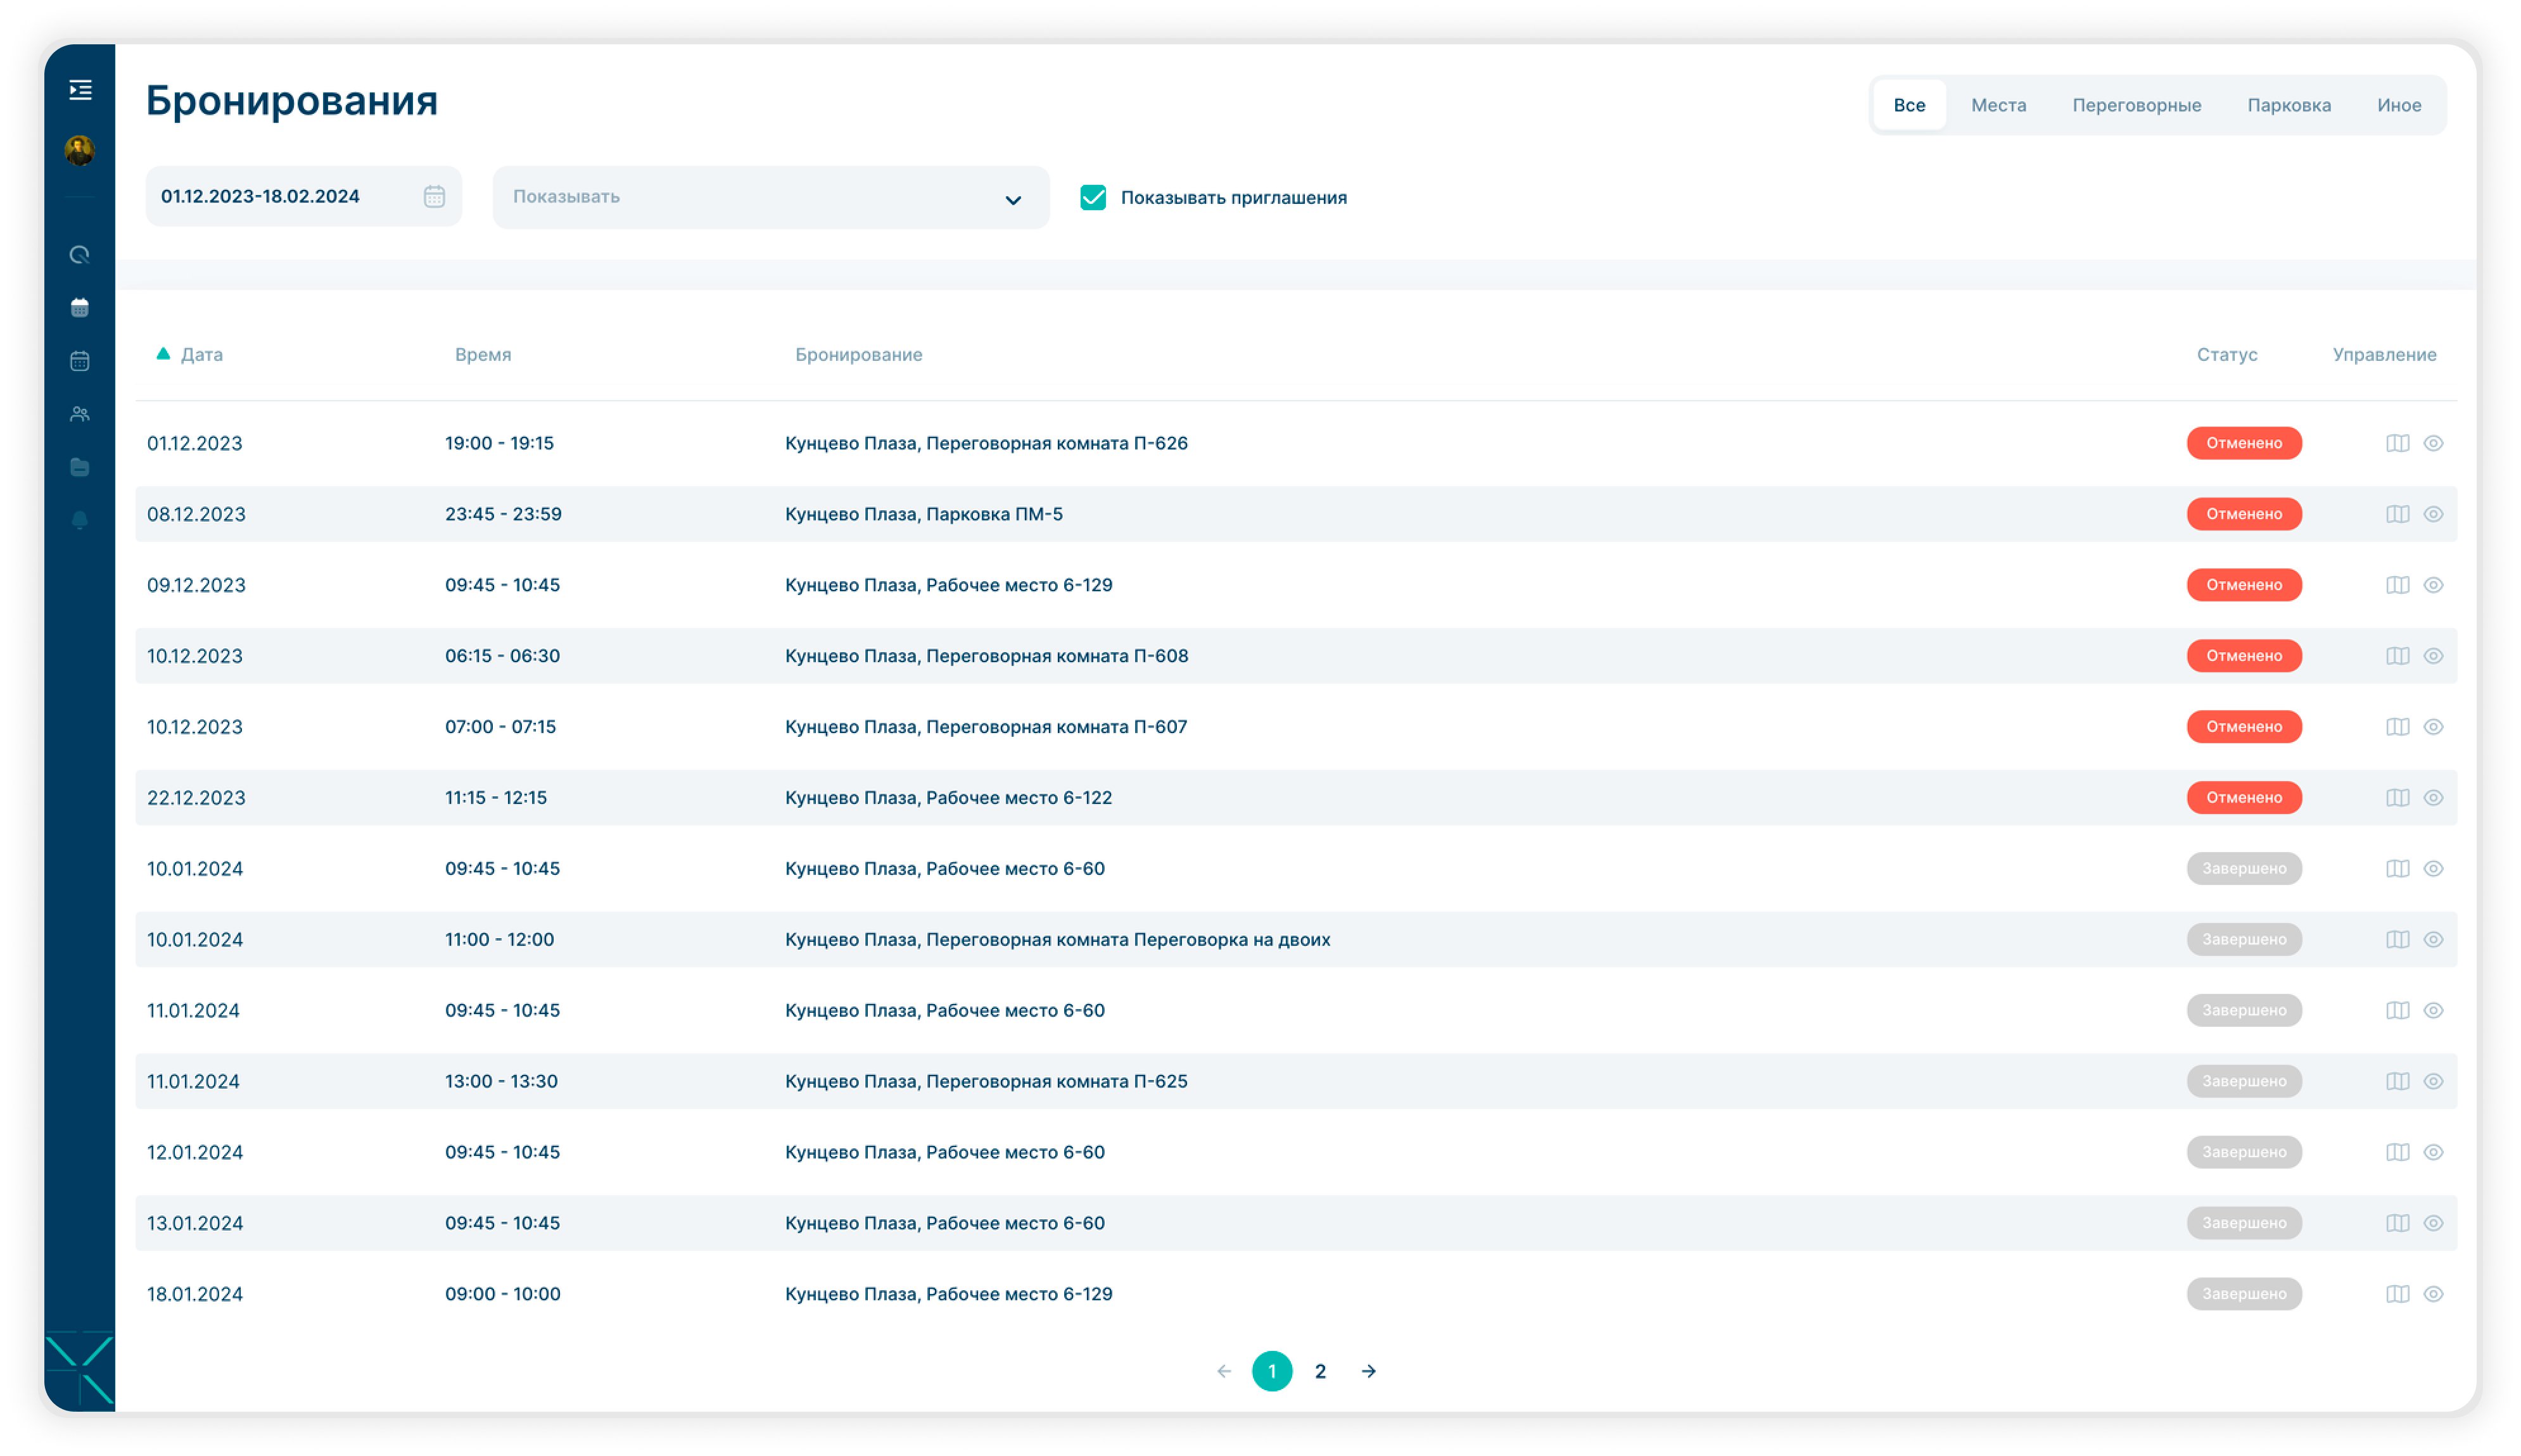Open the notifications bell in the sidebar
Screen dimensions: 2521x1456
[x=80, y=520]
